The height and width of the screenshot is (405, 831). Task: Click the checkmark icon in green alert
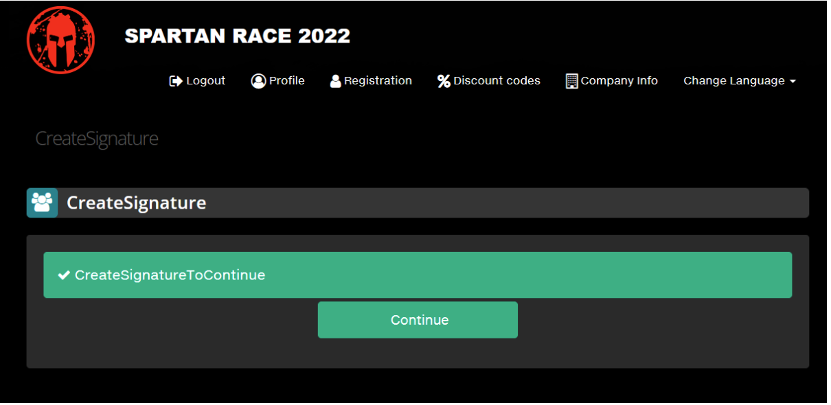(64, 275)
